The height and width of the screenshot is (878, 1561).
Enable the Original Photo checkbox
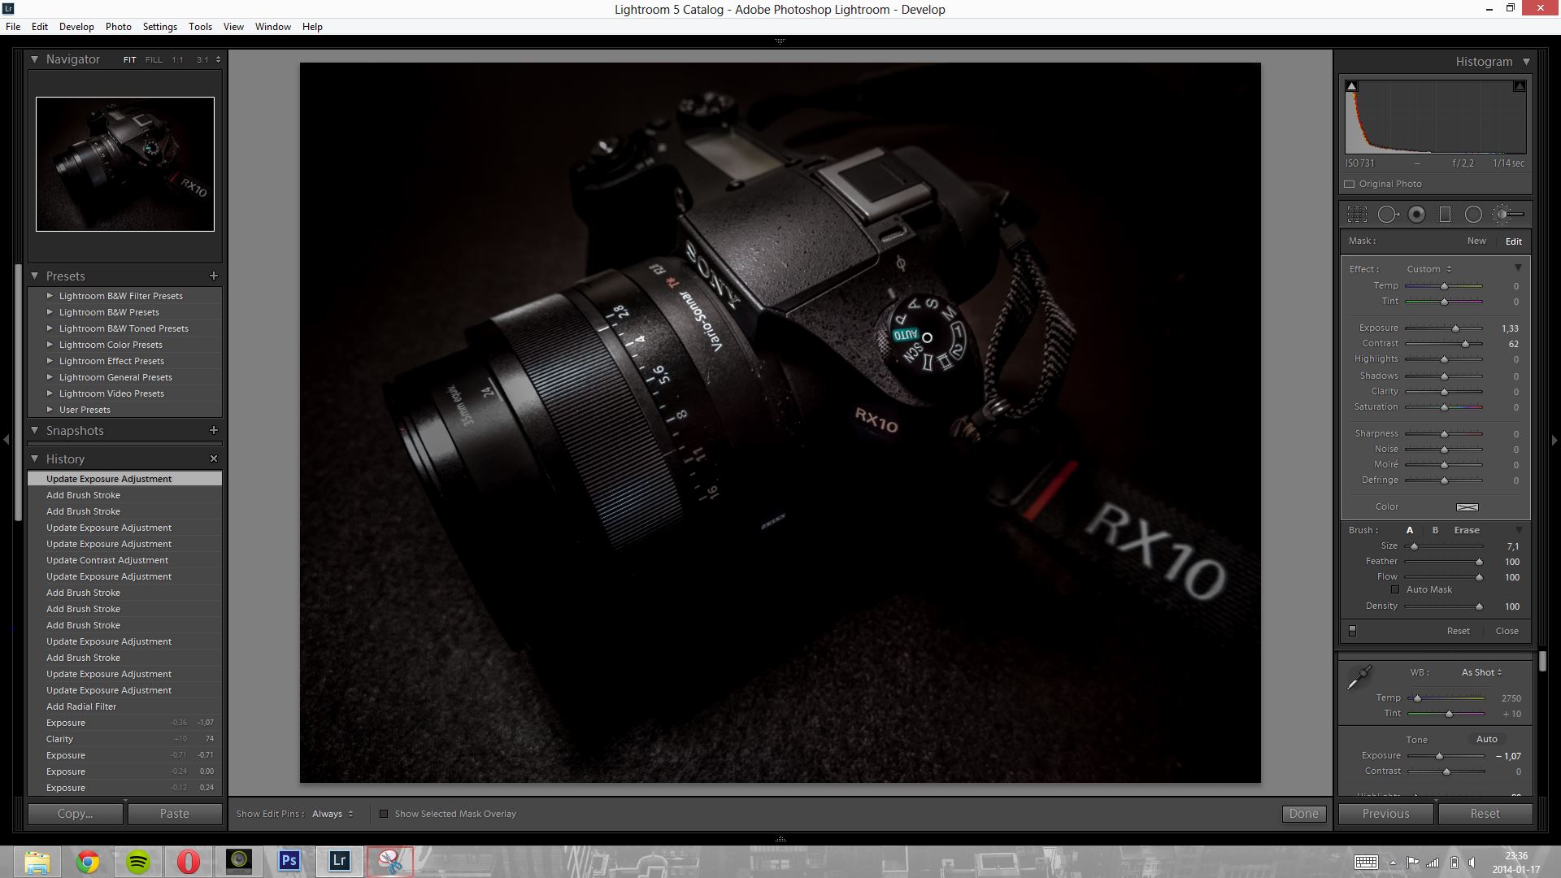pos(1350,184)
